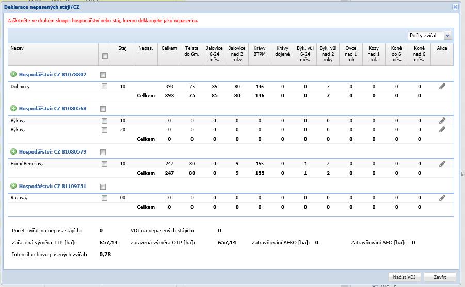The image size is (465, 287).
Task: Click the Koně do 6 měs. header
Action: (396, 55)
